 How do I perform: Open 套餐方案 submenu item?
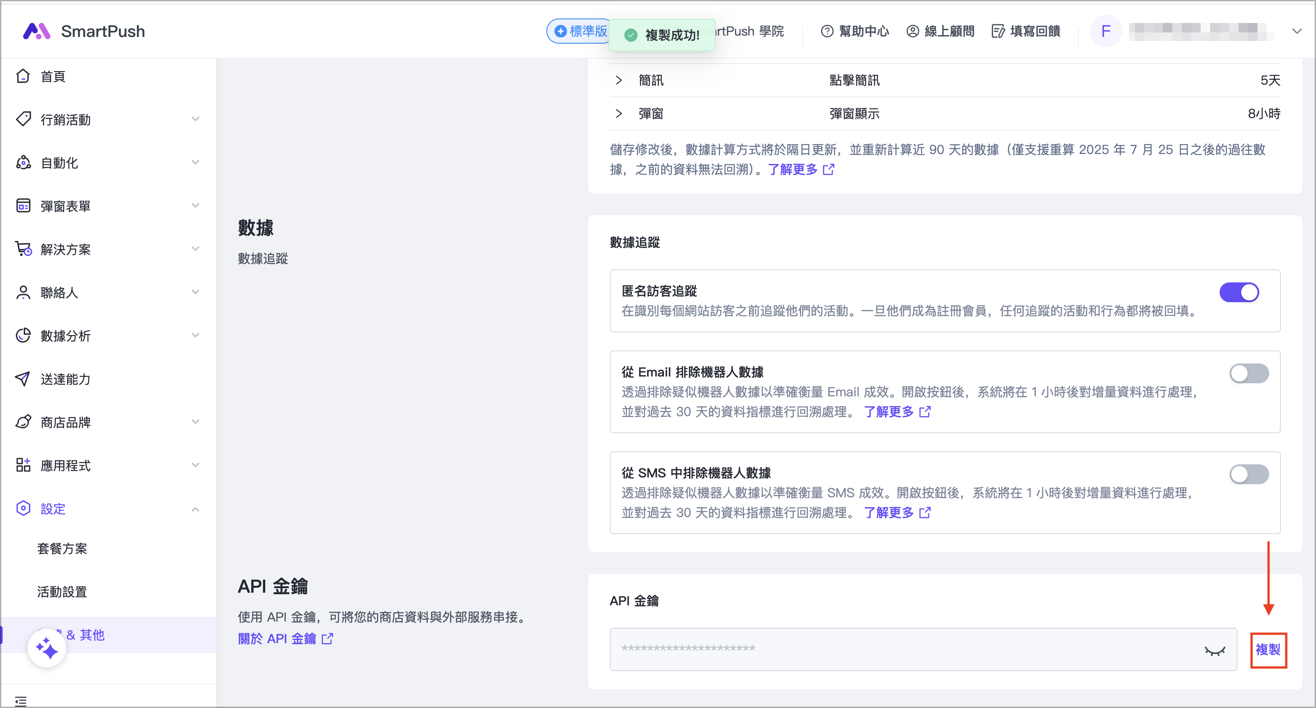coord(62,549)
